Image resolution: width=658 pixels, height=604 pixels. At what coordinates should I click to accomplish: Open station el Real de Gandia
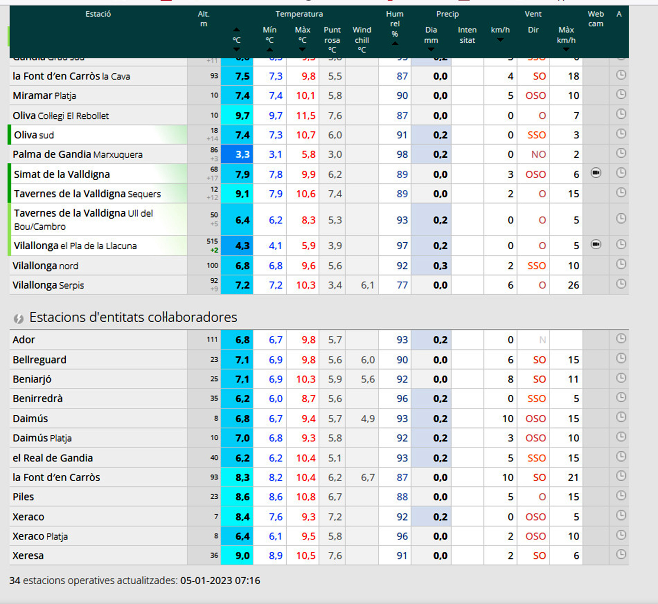tap(52, 458)
